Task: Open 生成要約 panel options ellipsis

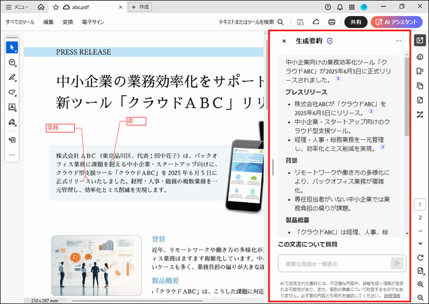Action: [399, 41]
